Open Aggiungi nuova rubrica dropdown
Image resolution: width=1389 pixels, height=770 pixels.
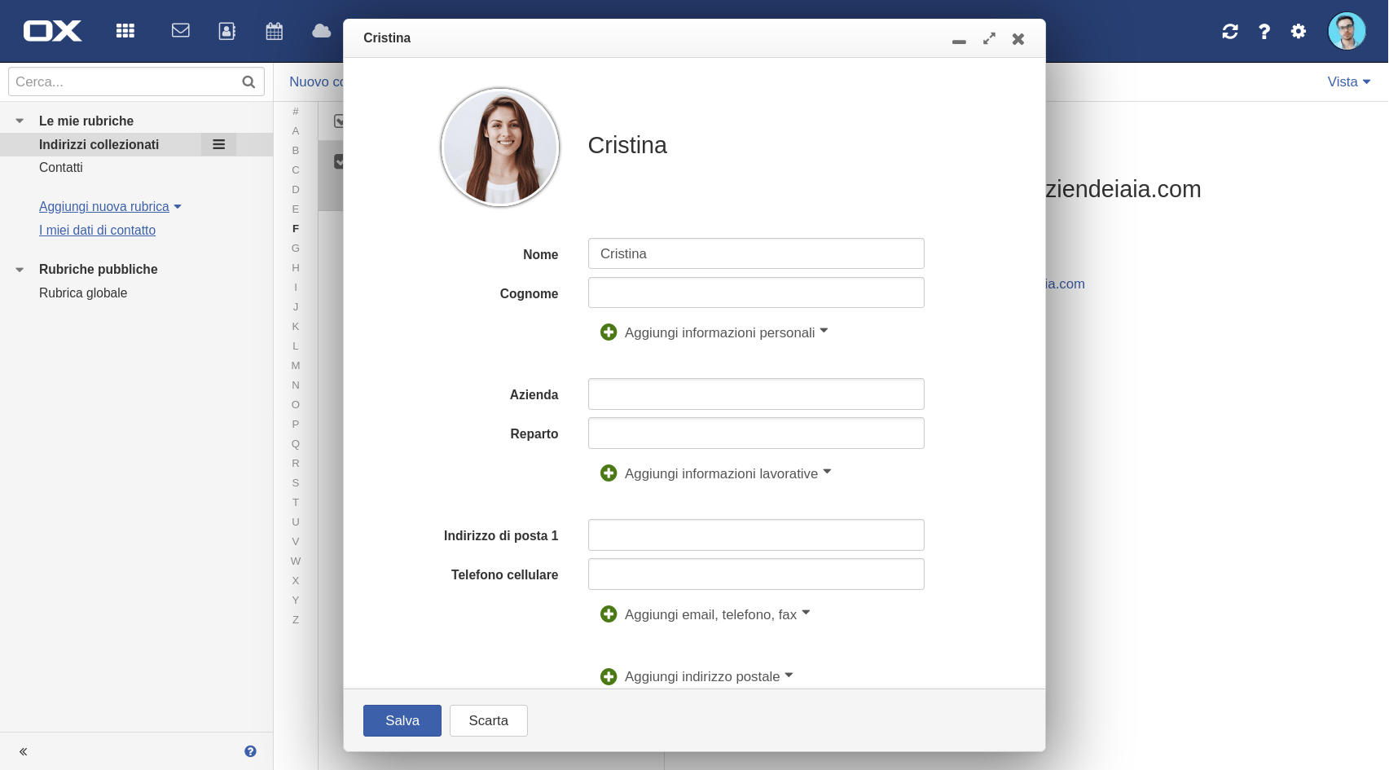click(110, 207)
